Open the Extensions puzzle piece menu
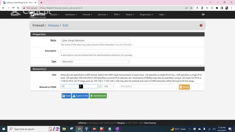Screen dimensions: 235x132 tap(217, 8)
